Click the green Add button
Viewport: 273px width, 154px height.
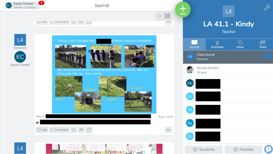point(183,10)
